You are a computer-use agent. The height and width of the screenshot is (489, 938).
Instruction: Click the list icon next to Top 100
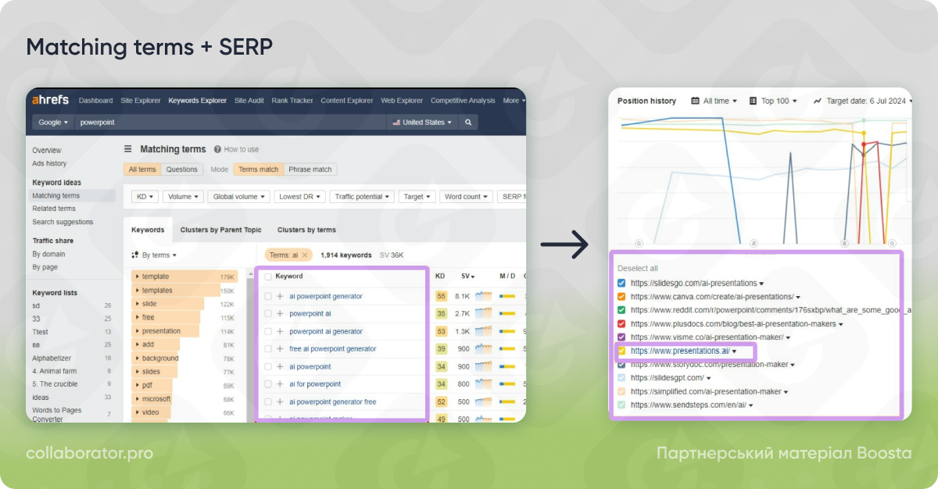pyautogui.click(x=753, y=101)
